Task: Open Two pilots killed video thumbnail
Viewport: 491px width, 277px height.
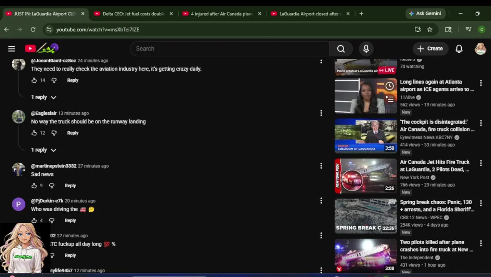Action: point(365,256)
